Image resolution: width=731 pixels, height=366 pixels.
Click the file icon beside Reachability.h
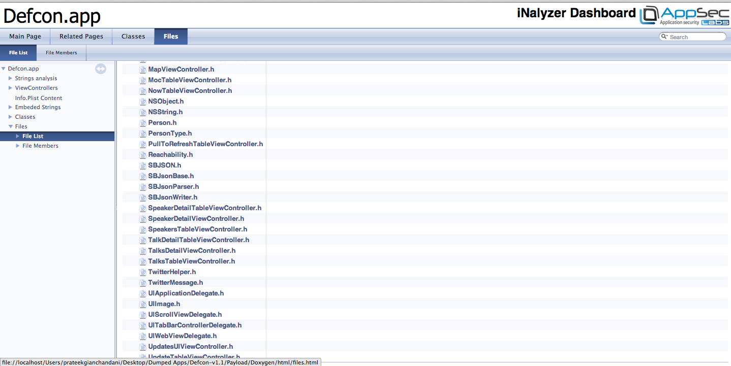(143, 155)
